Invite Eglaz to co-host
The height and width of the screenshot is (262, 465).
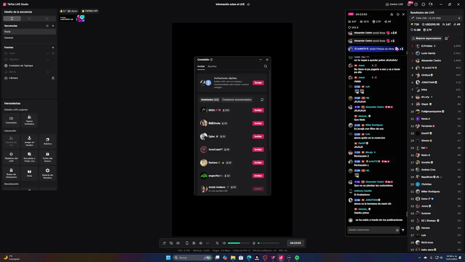point(258,136)
